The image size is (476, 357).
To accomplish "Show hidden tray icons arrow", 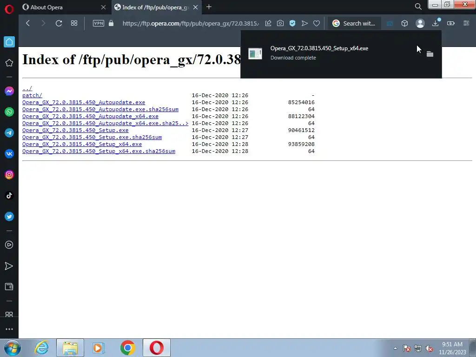I will point(395,348).
